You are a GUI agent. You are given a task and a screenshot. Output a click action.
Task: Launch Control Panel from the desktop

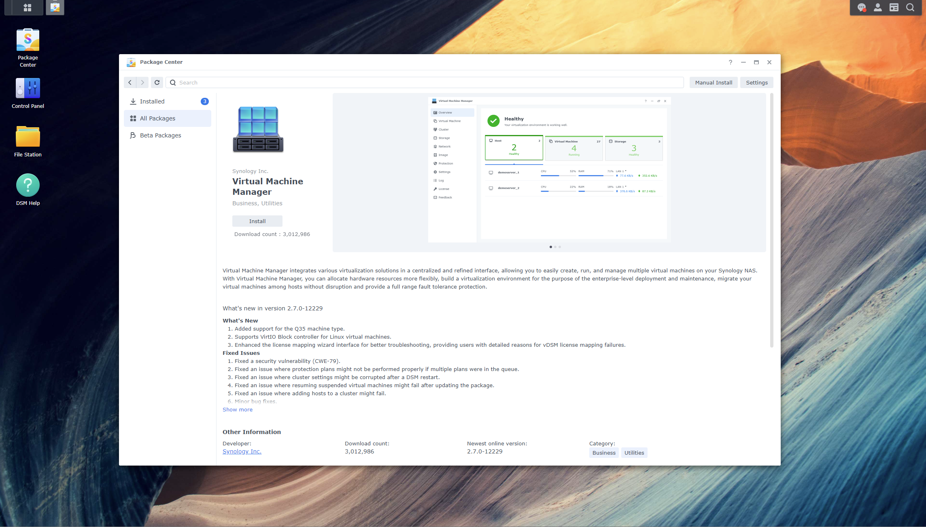pos(28,93)
